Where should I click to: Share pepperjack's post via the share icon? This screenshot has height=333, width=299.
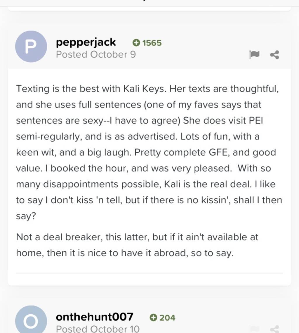[274, 55]
